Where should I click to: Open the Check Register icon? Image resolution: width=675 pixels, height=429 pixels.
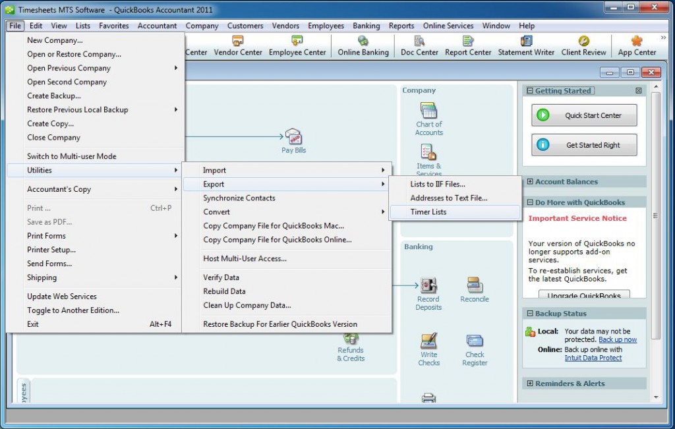tap(475, 347)
